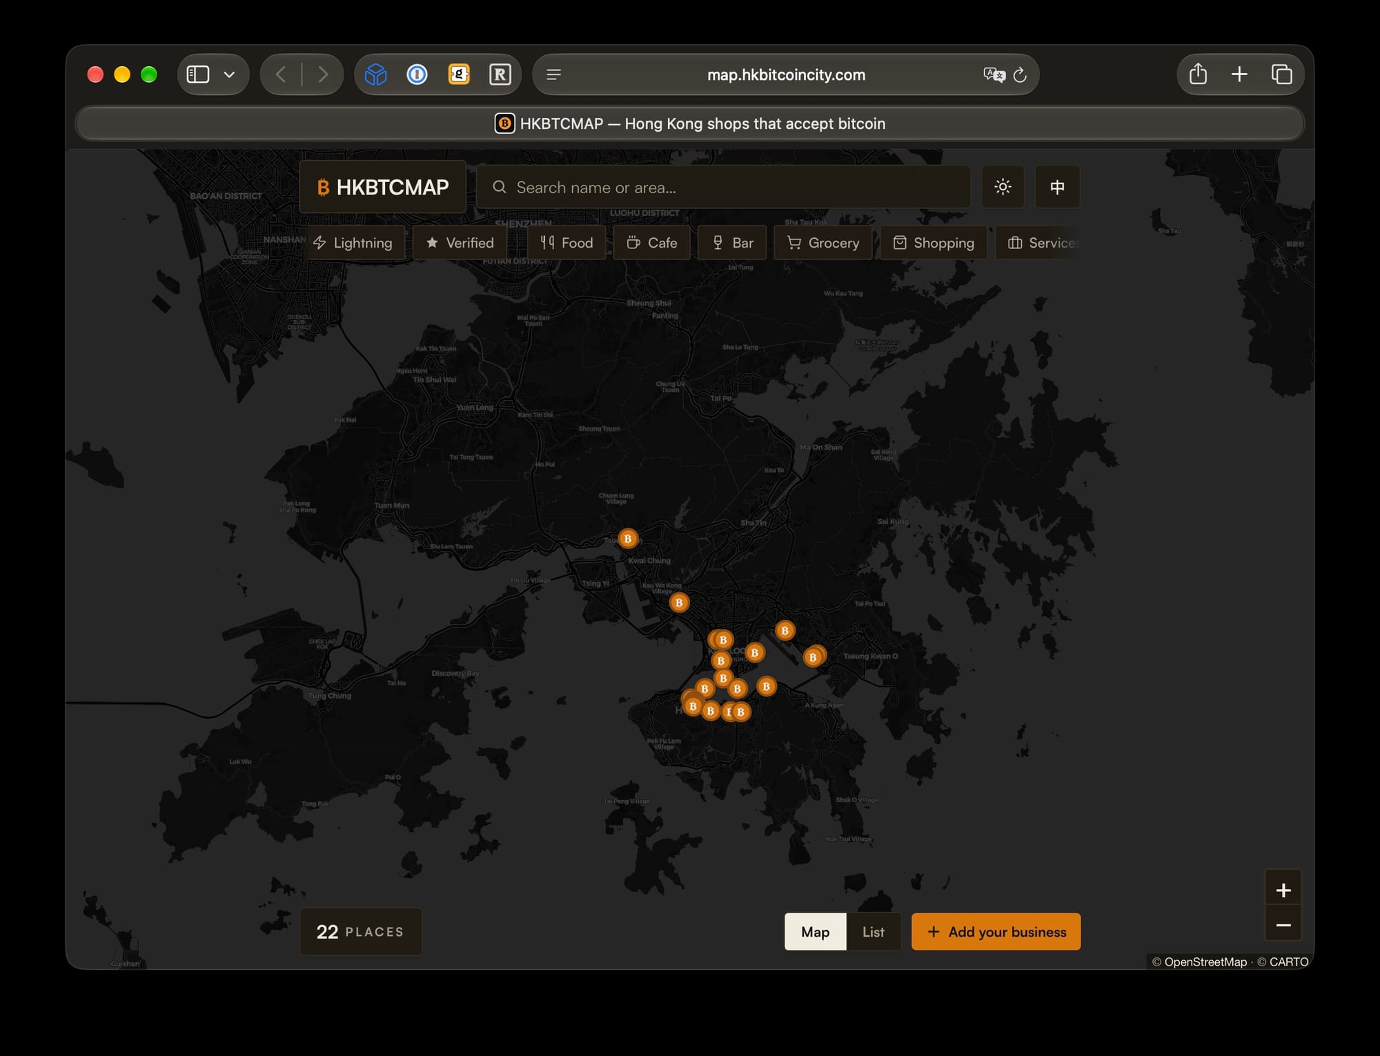Toggle the Verified filter
This screenshot has height=1056, width=1380.
460,243
